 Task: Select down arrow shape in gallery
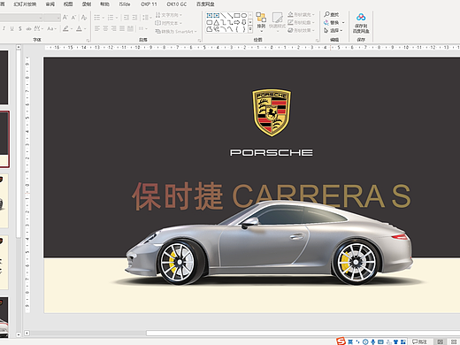(244, 22)
